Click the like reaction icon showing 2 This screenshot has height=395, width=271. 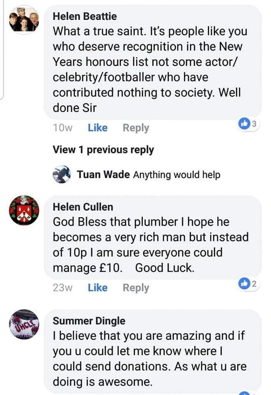point(245,284)
